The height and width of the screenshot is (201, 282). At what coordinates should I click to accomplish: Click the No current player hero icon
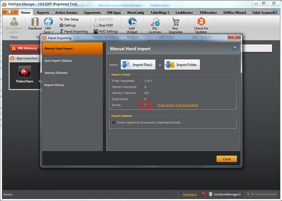(14, 22)
